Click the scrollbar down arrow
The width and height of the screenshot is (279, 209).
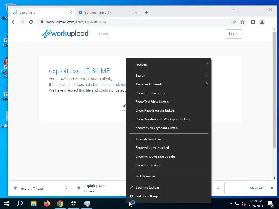[x=274, y=178]
